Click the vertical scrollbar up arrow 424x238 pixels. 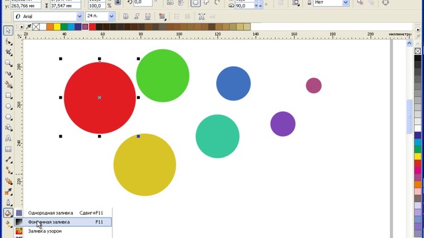click(409, 43)
